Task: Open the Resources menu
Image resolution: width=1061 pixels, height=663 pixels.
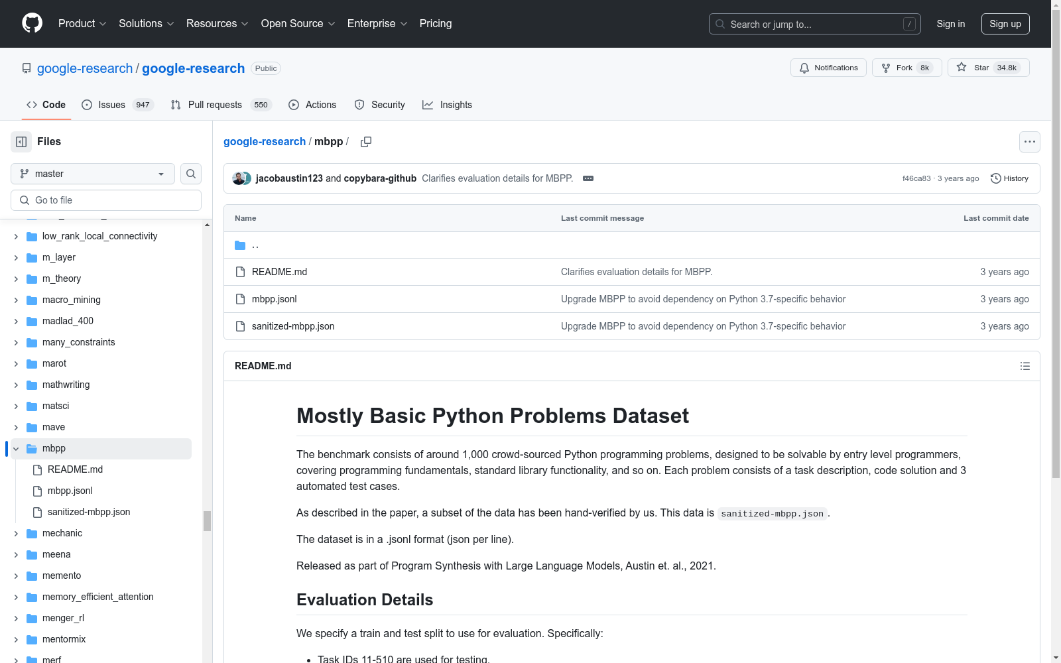Action: (x=217, y=23)
